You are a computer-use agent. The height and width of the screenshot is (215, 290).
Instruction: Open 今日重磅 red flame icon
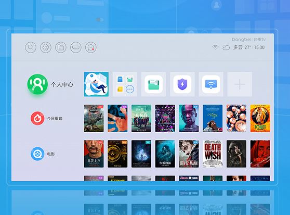tap(37, 118)
